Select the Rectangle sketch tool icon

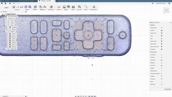[21, 7]
